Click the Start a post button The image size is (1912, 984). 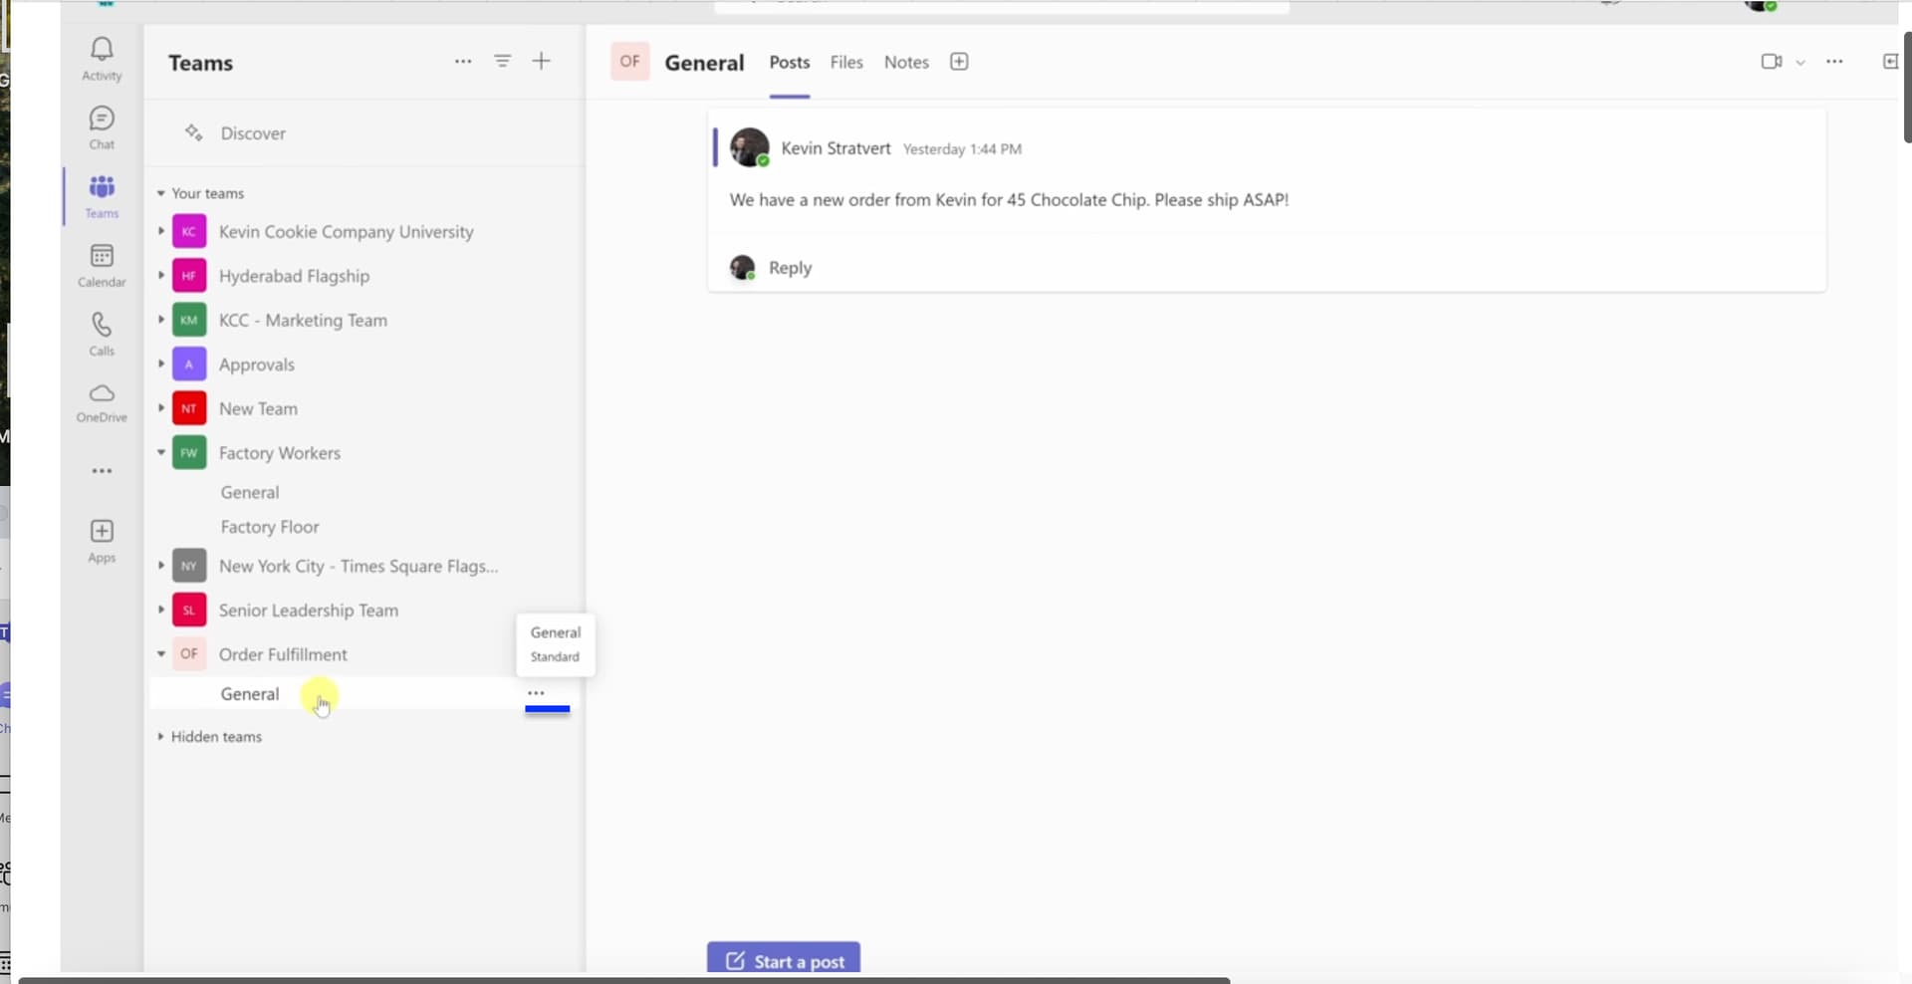[x=784, y=959]
